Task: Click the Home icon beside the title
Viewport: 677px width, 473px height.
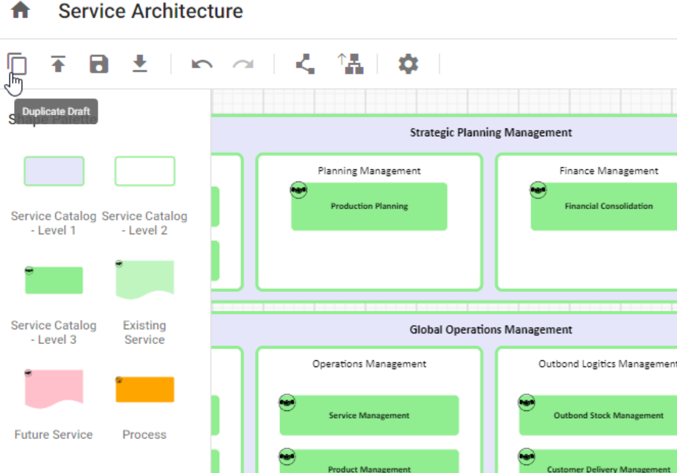Action: 20,10
